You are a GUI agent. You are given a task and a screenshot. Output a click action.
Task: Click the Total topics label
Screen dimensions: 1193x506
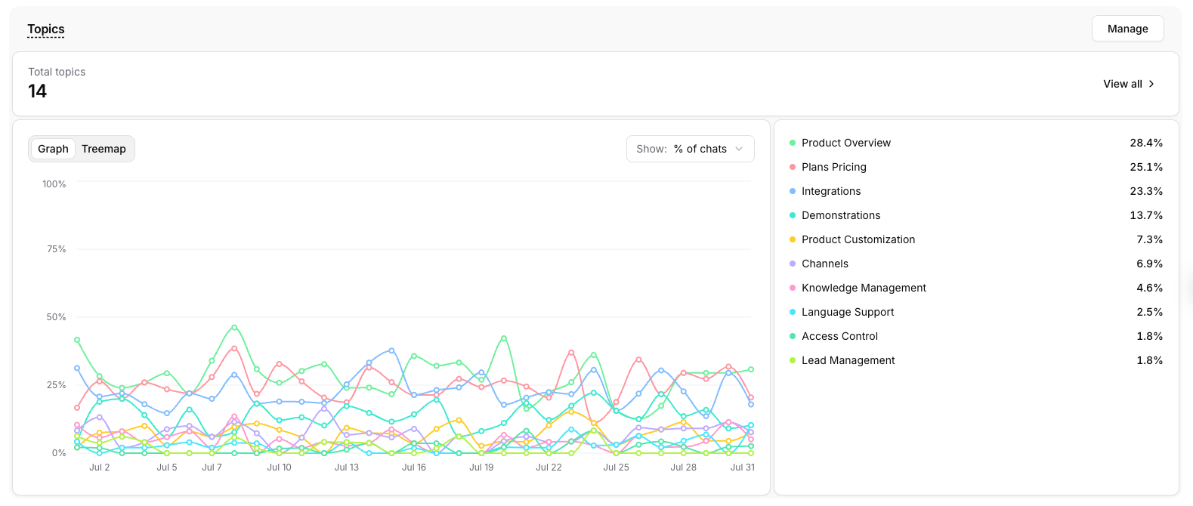pyautogui.click(x=57, y=72)
